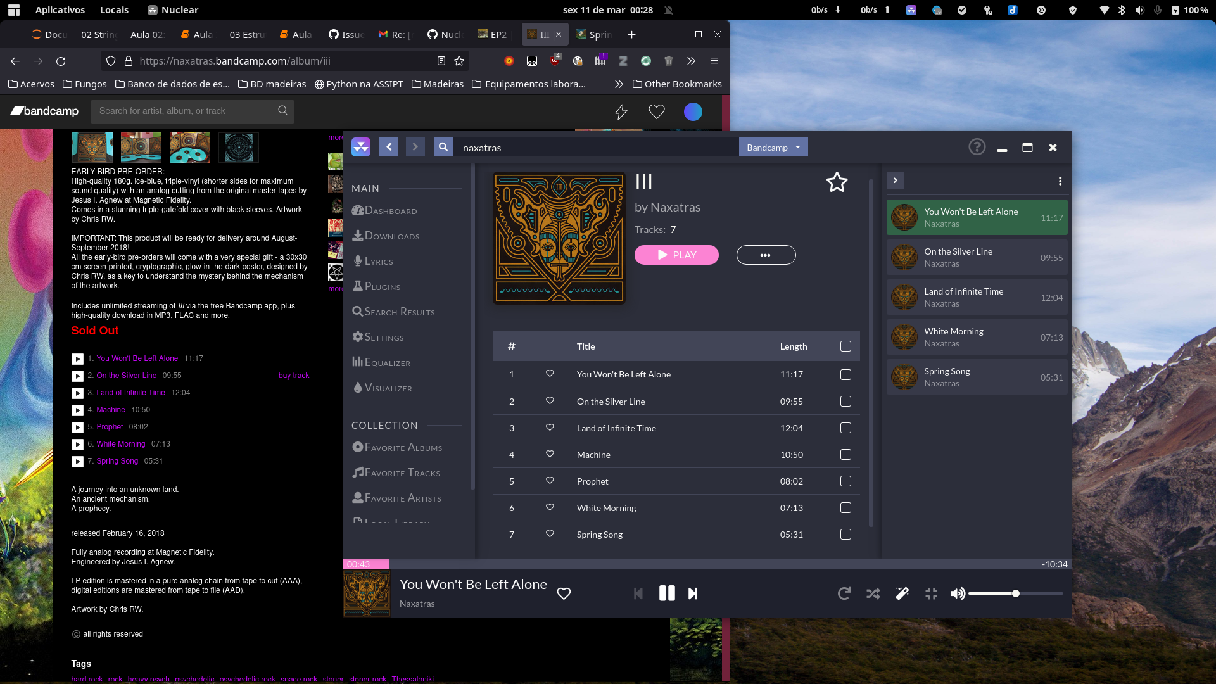
Task: Star the album III as favorite
Action: coord(837,182)
